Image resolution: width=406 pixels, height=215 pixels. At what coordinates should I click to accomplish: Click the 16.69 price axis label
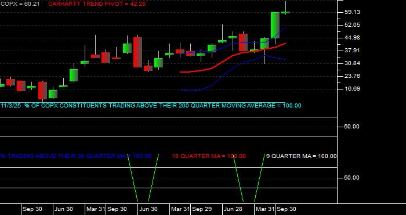pyautogui.click(x=353, y=89)
